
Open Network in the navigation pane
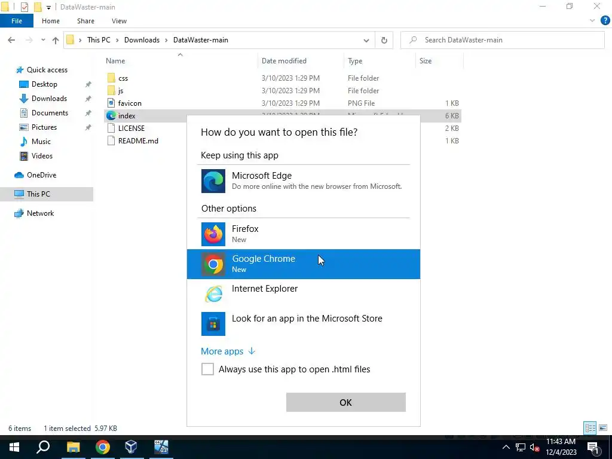click(40, 213)
